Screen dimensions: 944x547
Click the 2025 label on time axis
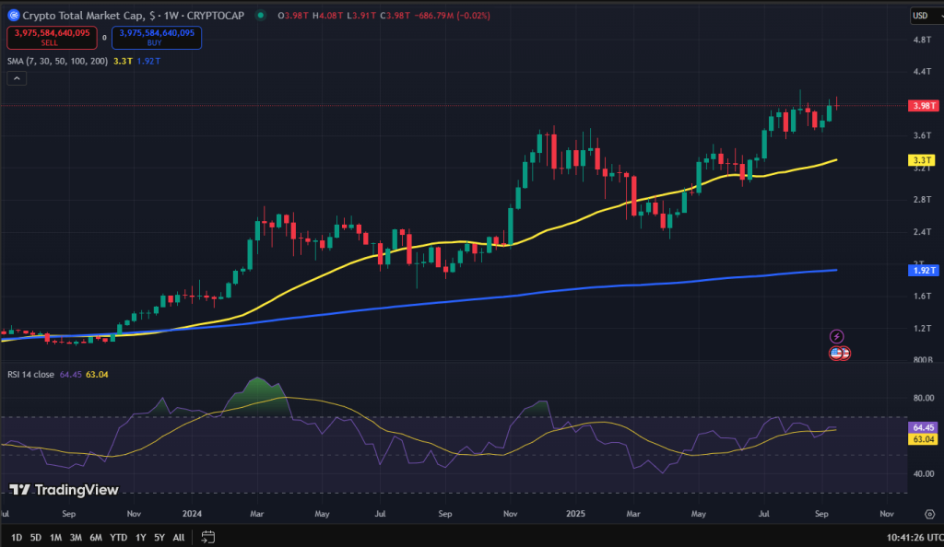[575, 514]
